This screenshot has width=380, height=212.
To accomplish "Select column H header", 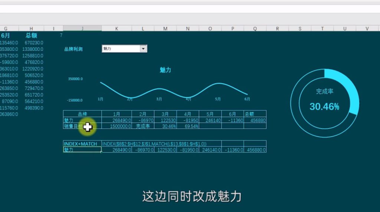I will (31, 28).
